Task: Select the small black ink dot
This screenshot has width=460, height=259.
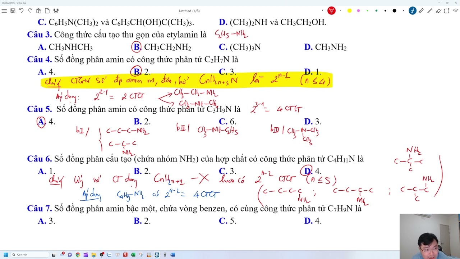Action: coord(385,11)
